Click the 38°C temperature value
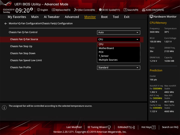 tap(166, 32)
